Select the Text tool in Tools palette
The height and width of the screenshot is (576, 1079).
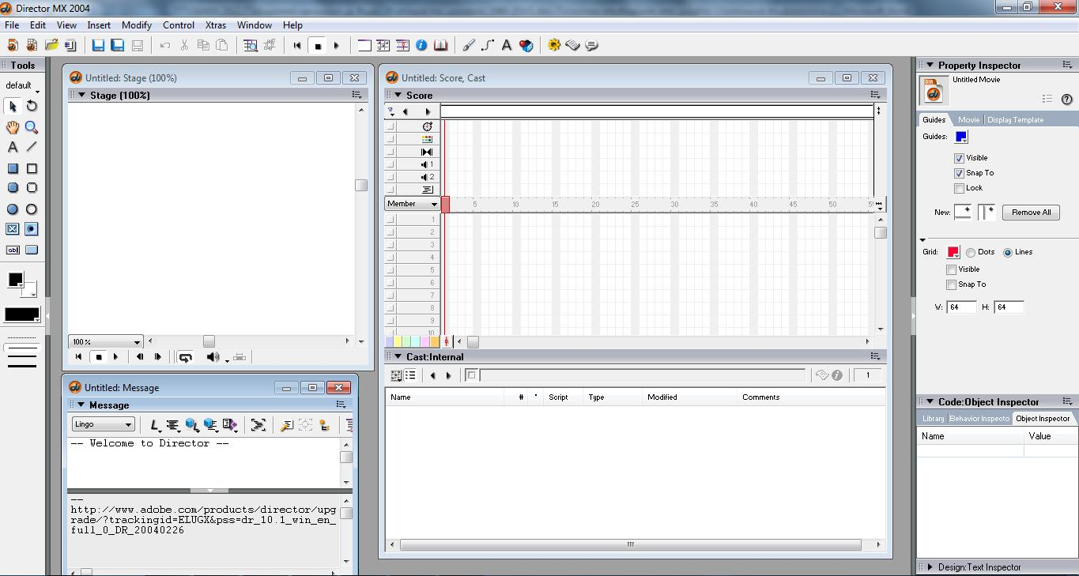(x=13, y=147)
